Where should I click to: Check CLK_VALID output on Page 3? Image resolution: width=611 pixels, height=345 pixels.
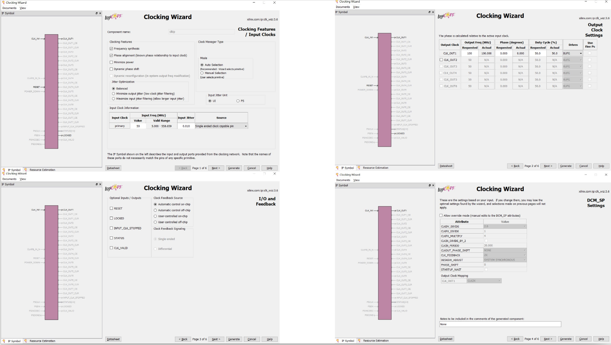(111, 248)
